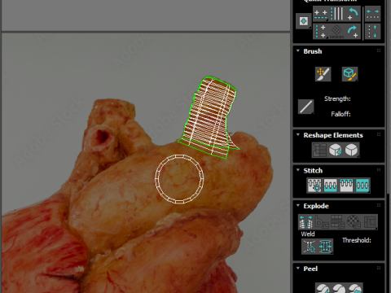Click Linear Align diamond-grid icon
This screenshot has height=293, width=391.
[x=337, y=31]
